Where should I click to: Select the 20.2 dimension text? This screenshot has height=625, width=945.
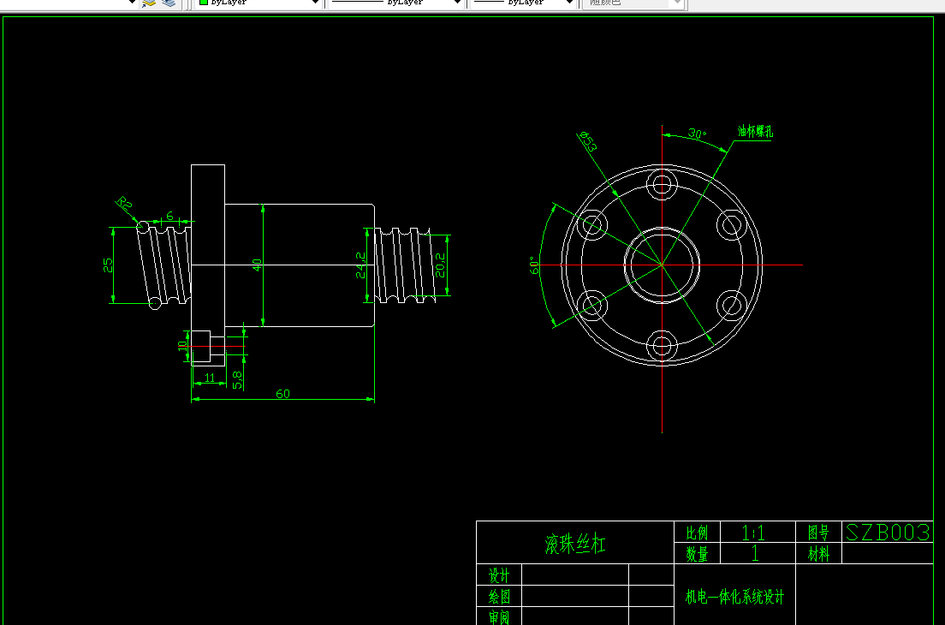point(441,265)
